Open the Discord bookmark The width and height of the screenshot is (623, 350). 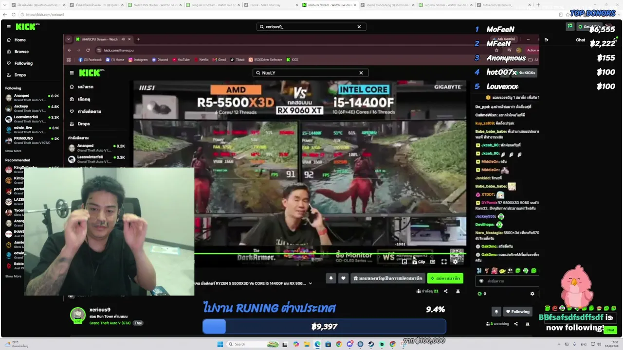point(160,60)
